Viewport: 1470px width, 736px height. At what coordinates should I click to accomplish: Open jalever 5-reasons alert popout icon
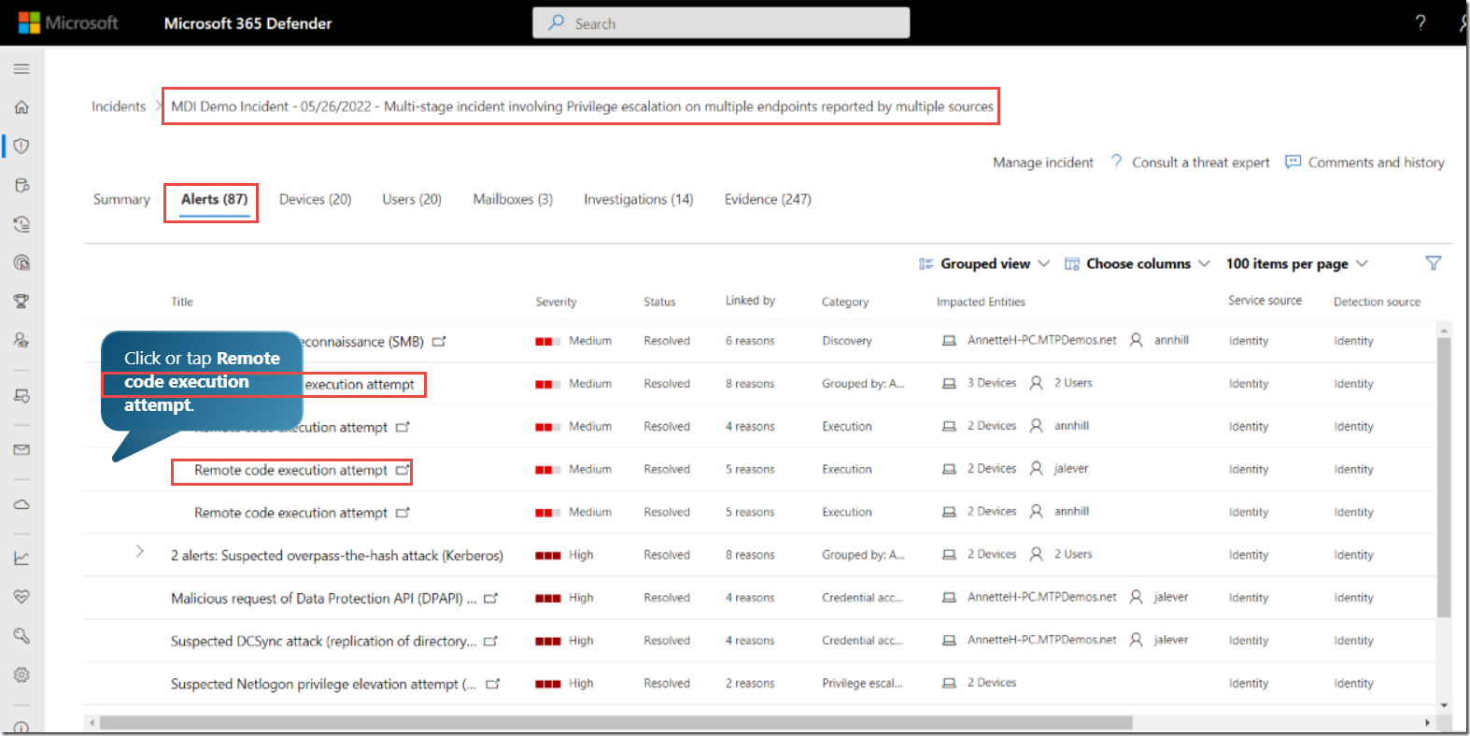pos(403,470)
